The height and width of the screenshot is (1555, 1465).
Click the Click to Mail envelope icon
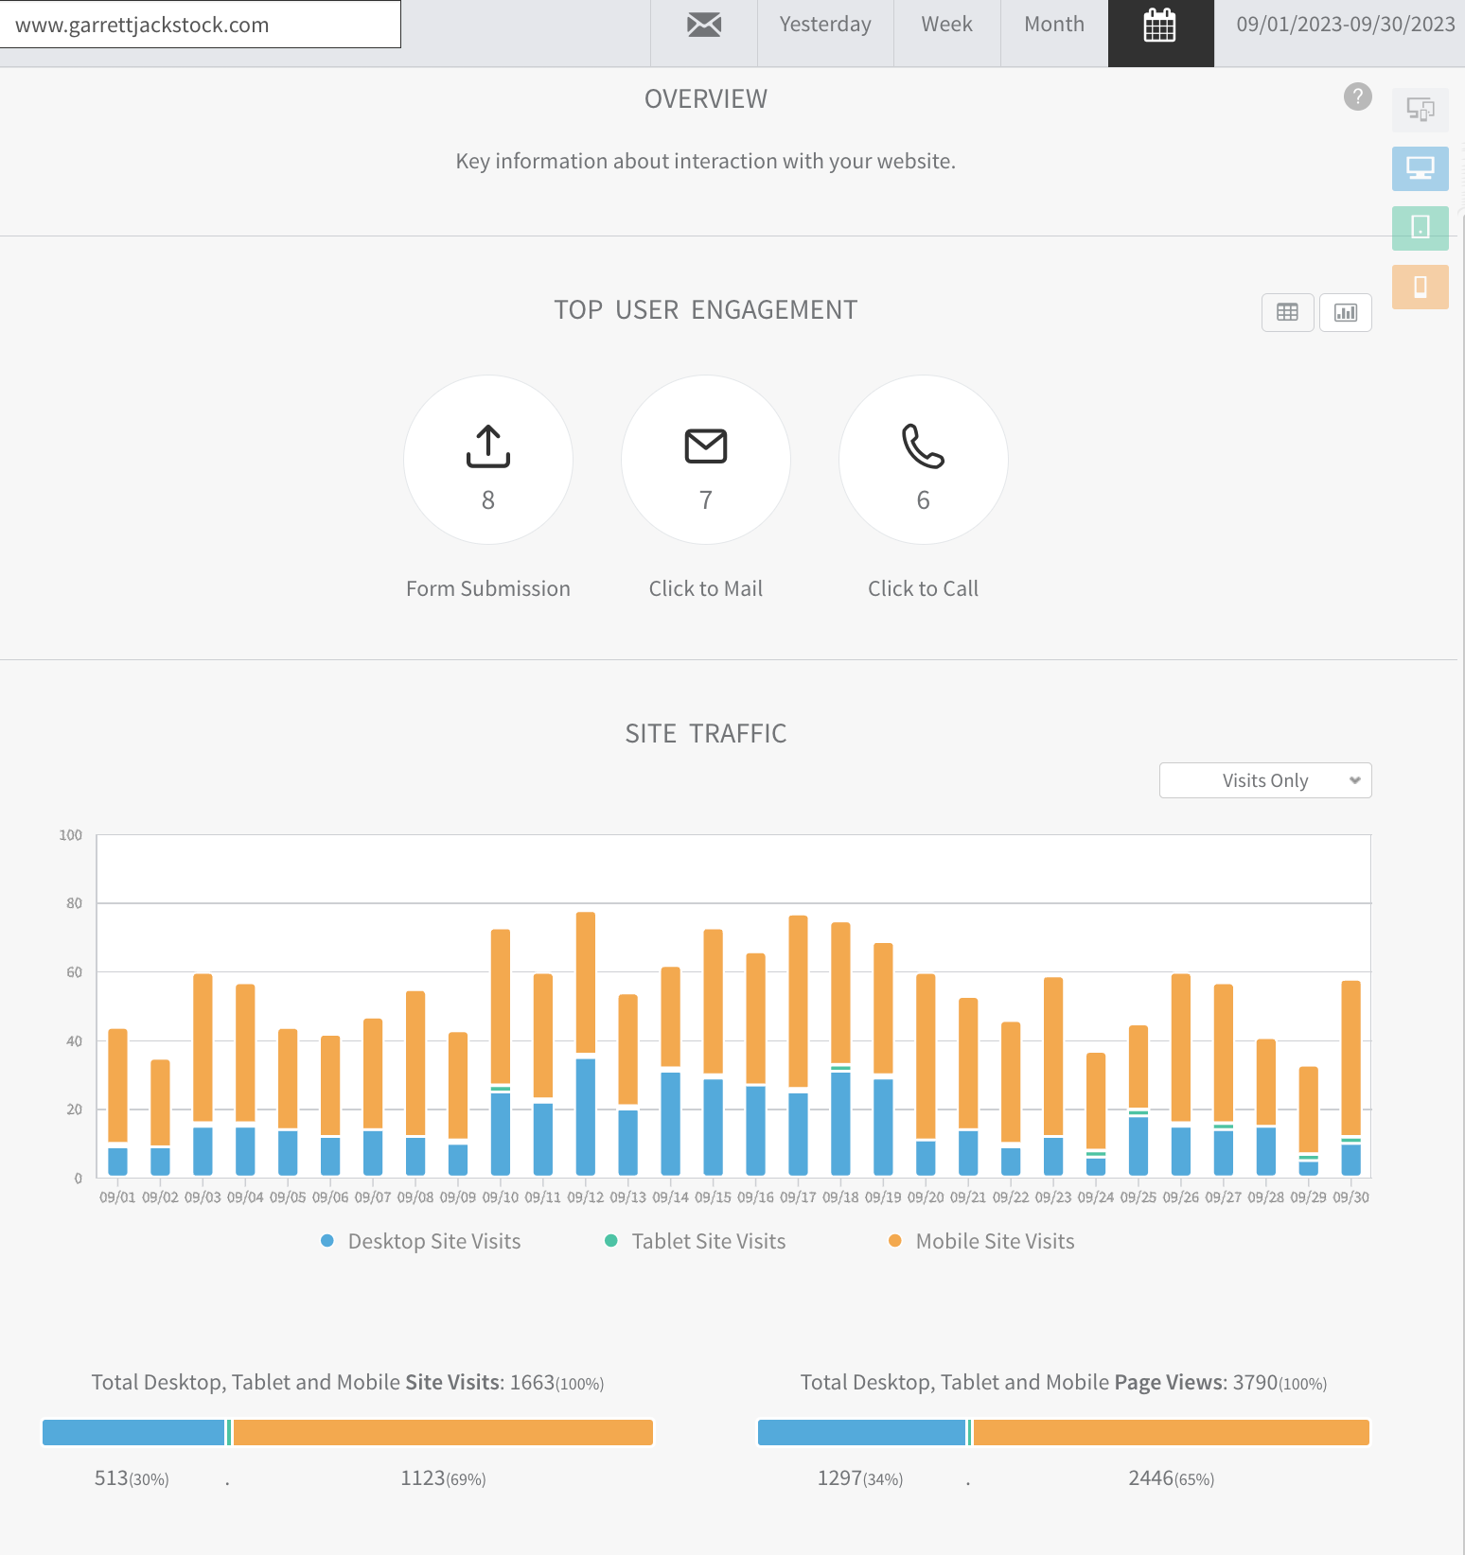(x=706, y=446)
